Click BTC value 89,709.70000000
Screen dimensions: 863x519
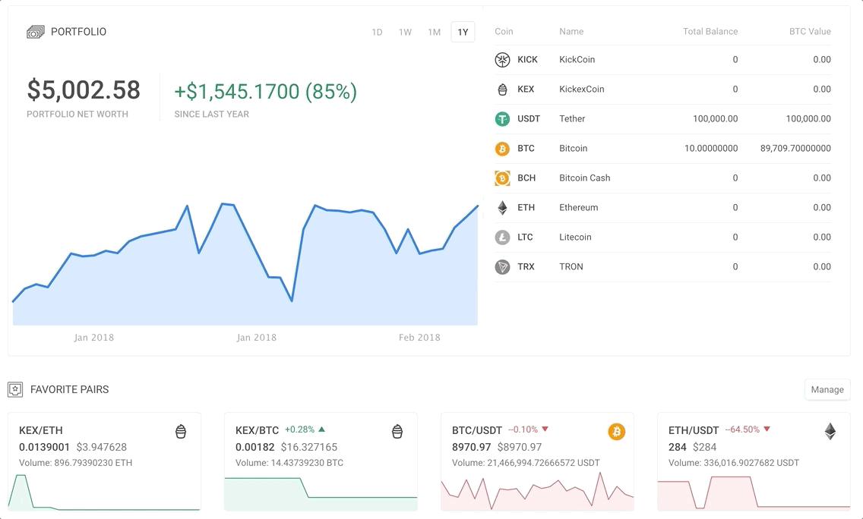795,149
